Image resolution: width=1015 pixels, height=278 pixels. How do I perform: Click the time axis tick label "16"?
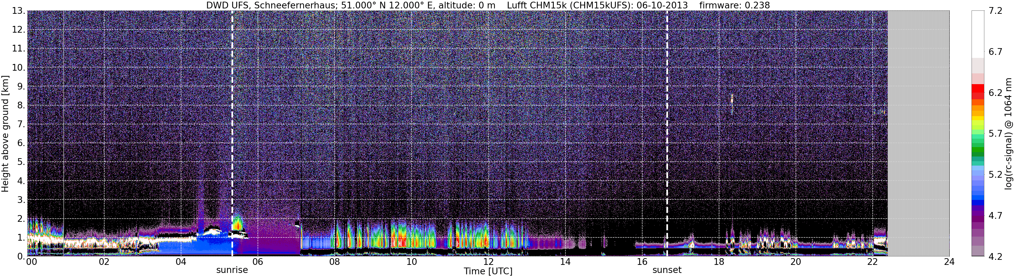tap(642, 262)
